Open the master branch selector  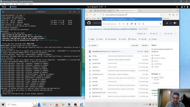click(x=94, y=45)
